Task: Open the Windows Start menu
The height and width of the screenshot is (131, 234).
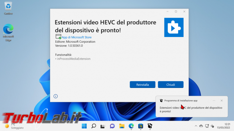Action: click(x=84, y=126)
